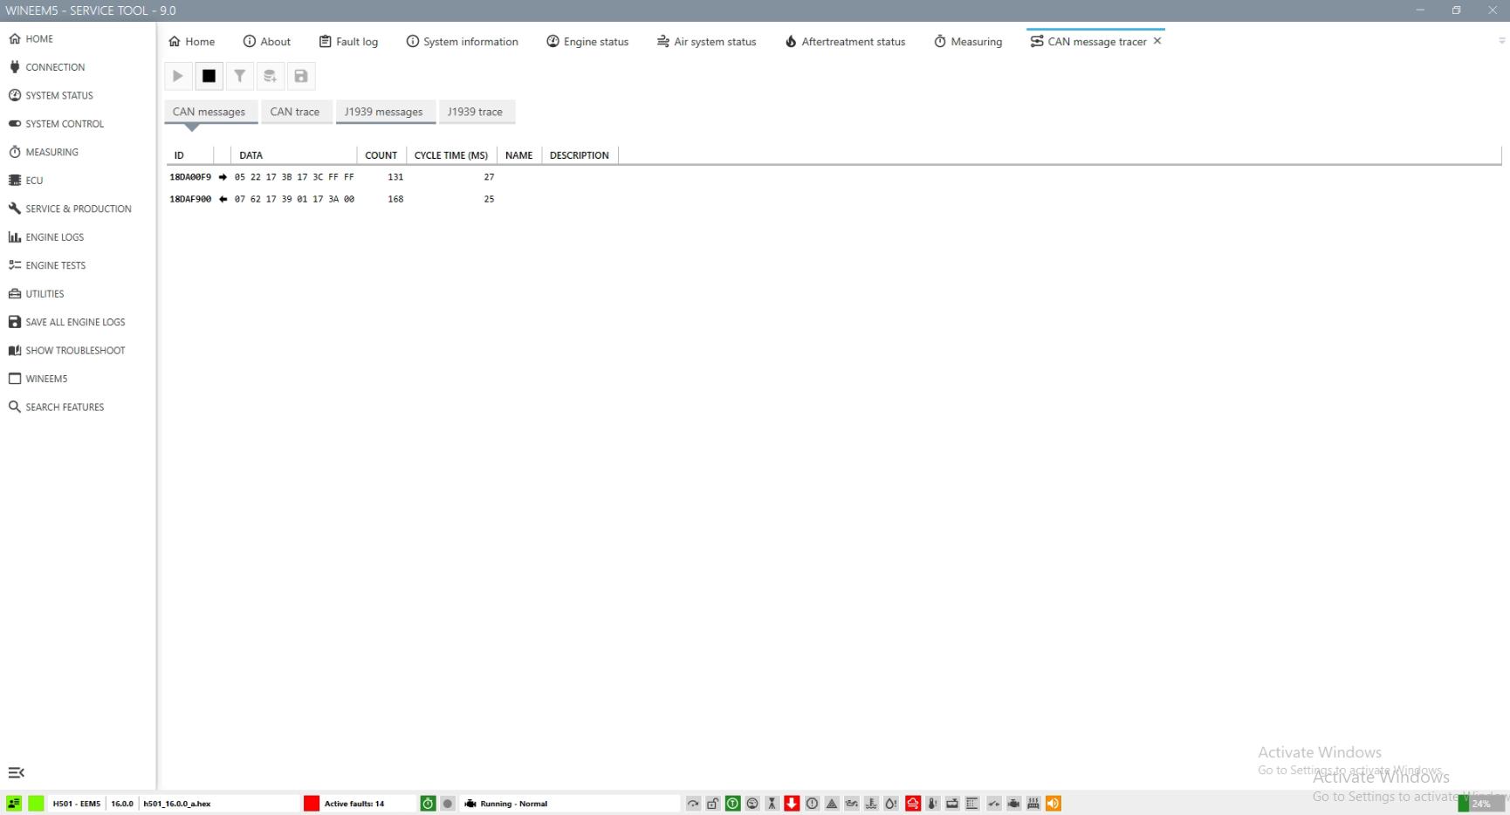This screenshot has height=815, width=1510.
Task: Open System Control in sidebar
Action: [x=64, y=124]
